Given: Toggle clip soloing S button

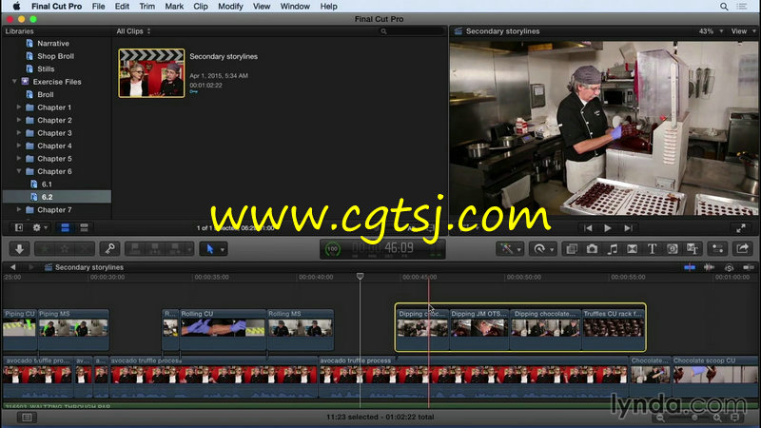Looking at the screenshot, I should tap(729, 267).
